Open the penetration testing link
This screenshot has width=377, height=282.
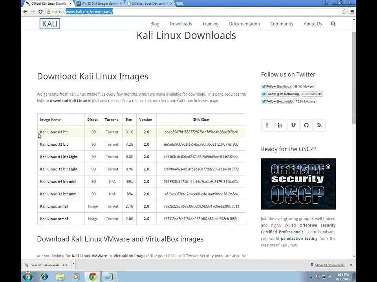coord(299,239)
